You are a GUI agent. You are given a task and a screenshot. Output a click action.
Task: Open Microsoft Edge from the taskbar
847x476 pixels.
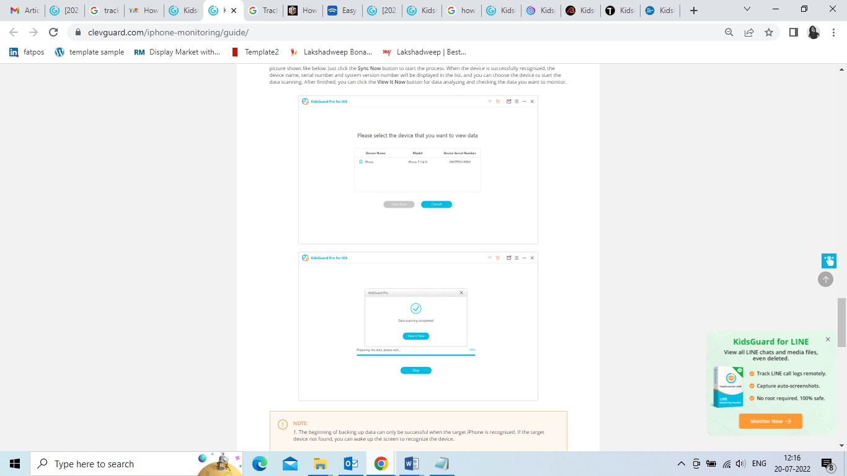coord(260,464)
